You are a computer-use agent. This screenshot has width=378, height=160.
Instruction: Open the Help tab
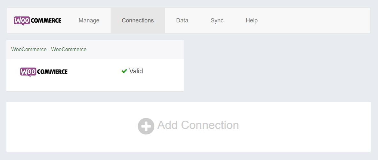252,20
